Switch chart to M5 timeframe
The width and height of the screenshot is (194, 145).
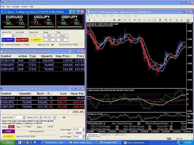[130, 20]
